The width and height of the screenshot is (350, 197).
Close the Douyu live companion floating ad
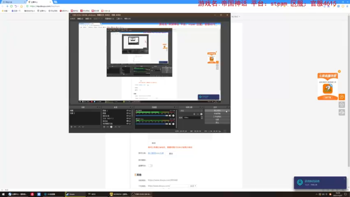click(x=339, y=71)
